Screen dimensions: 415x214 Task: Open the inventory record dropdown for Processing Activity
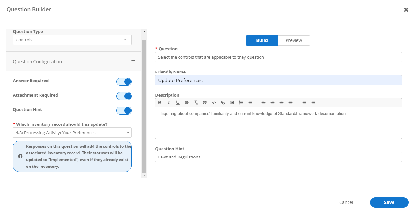tap(72, 133)
